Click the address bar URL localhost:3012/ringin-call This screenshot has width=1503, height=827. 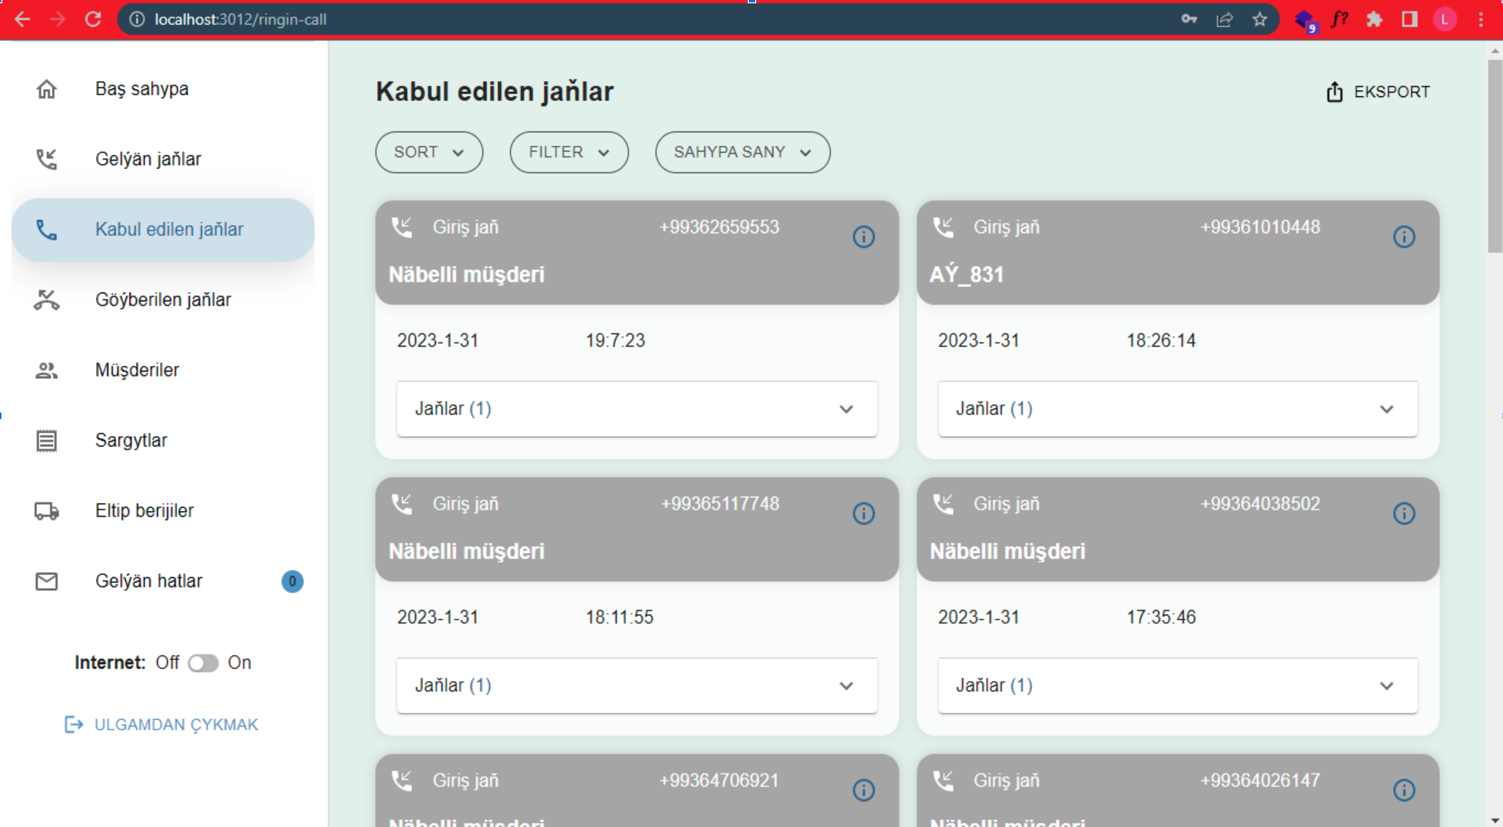pos(240,19)
